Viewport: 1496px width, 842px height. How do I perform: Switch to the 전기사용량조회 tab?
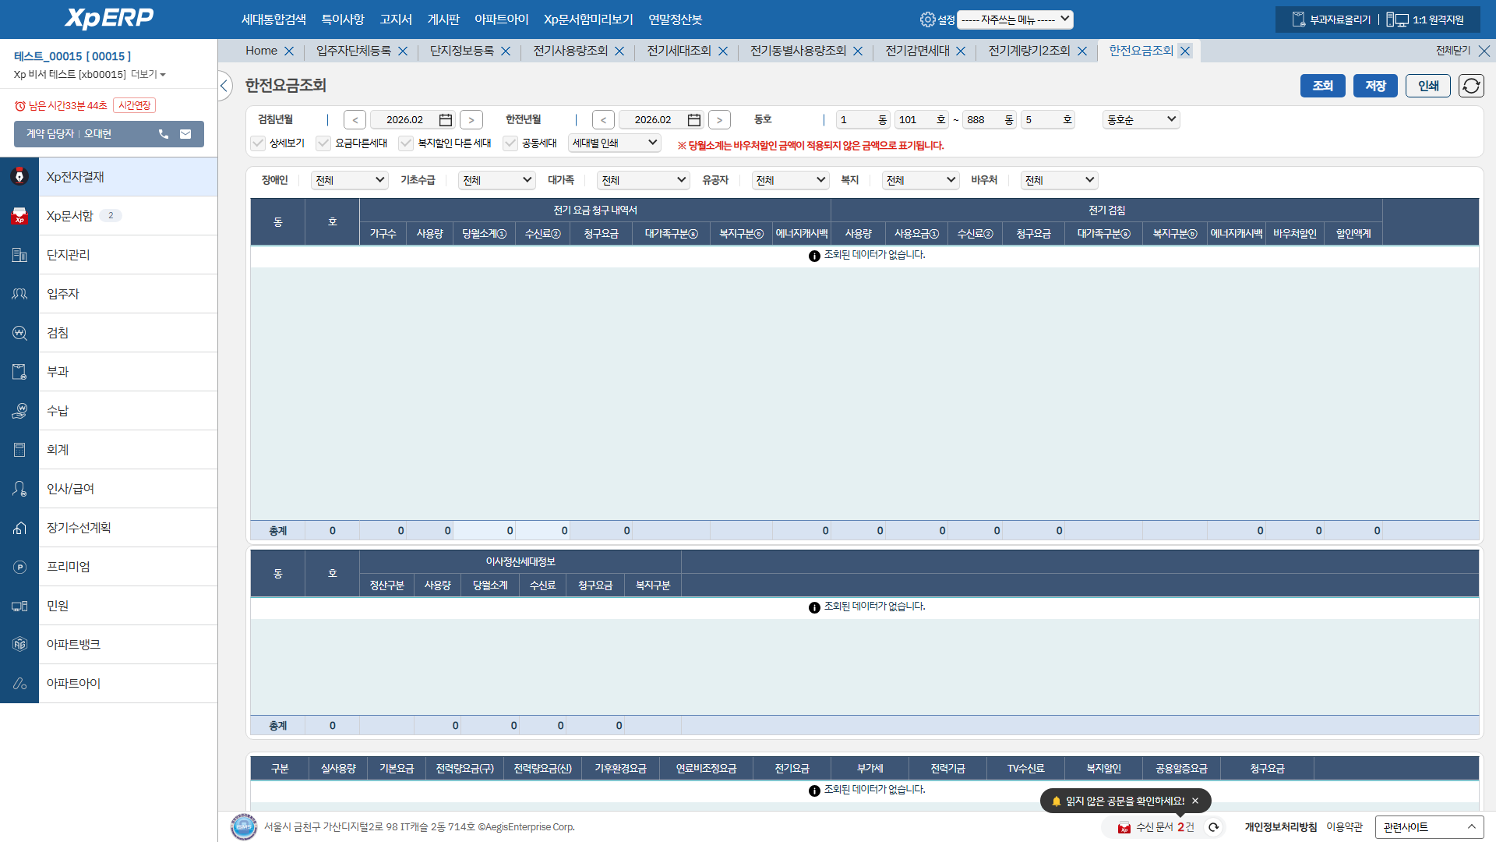[570, 51]
